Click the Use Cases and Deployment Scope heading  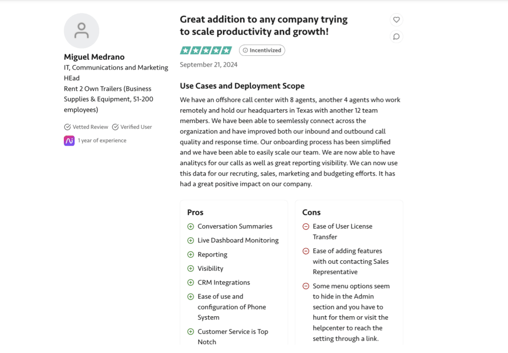[x=242, y=86]
